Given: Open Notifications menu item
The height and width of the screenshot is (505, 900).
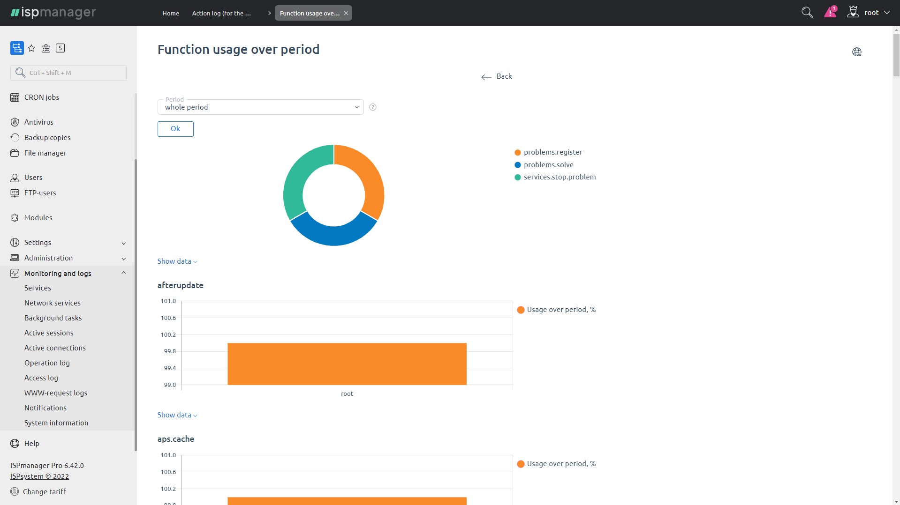Looking at the screenshot, I should click(45, 408).
